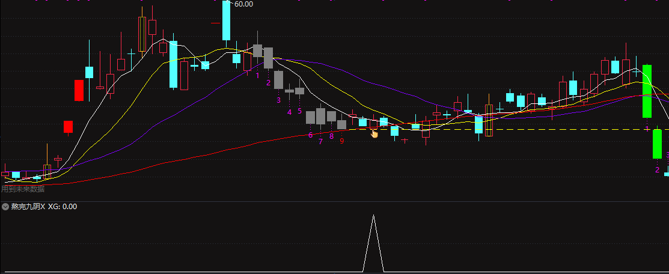Select the 熬完九阴X indicator name
Image resolution: width=669 pixels, height=274 pixels.
point(28,207)
